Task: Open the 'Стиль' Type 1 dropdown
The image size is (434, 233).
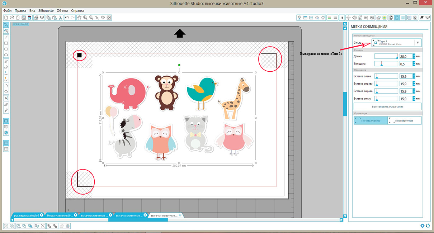Action: pyautogui.click(x=418, y=43)
